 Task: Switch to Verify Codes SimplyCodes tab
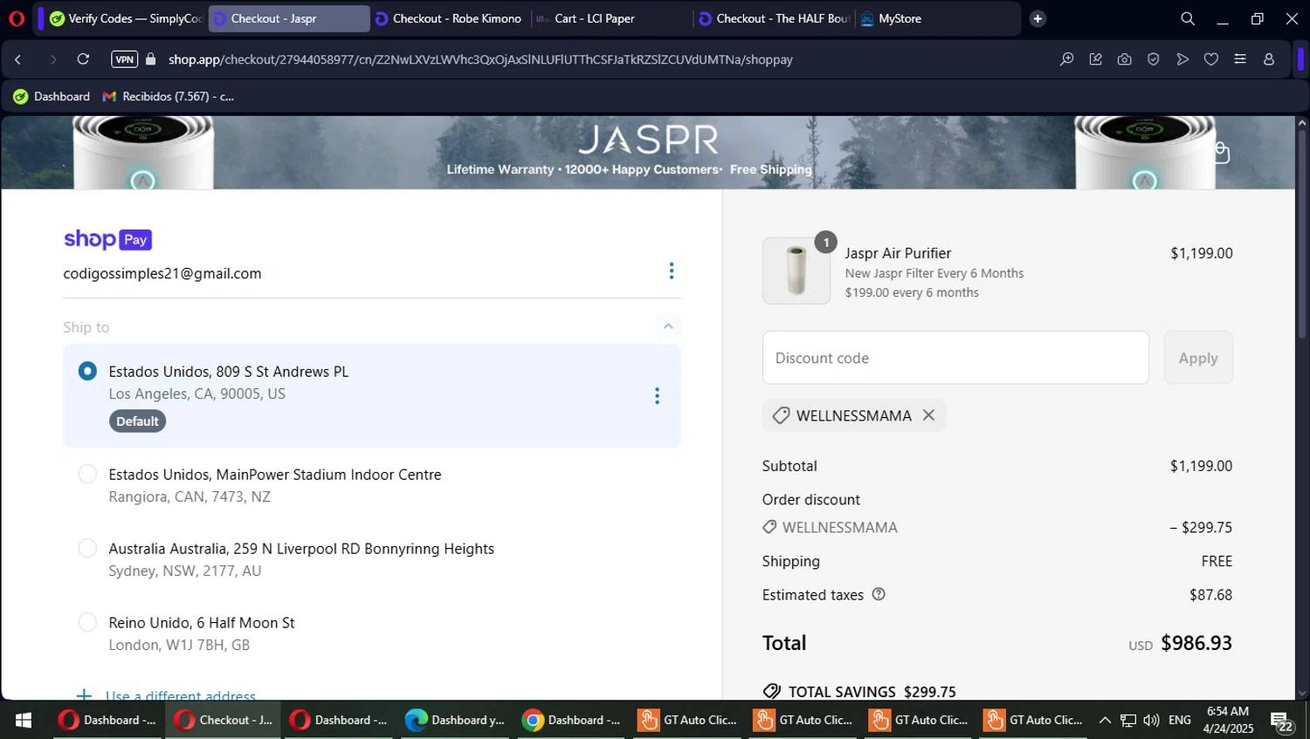coord(125,18)
